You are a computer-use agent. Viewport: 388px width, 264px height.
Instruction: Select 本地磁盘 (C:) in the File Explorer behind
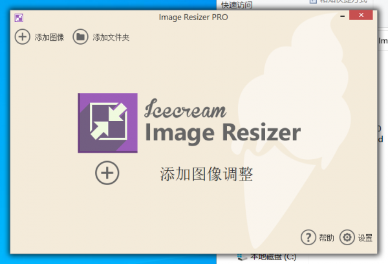click(x=273, y=257)
